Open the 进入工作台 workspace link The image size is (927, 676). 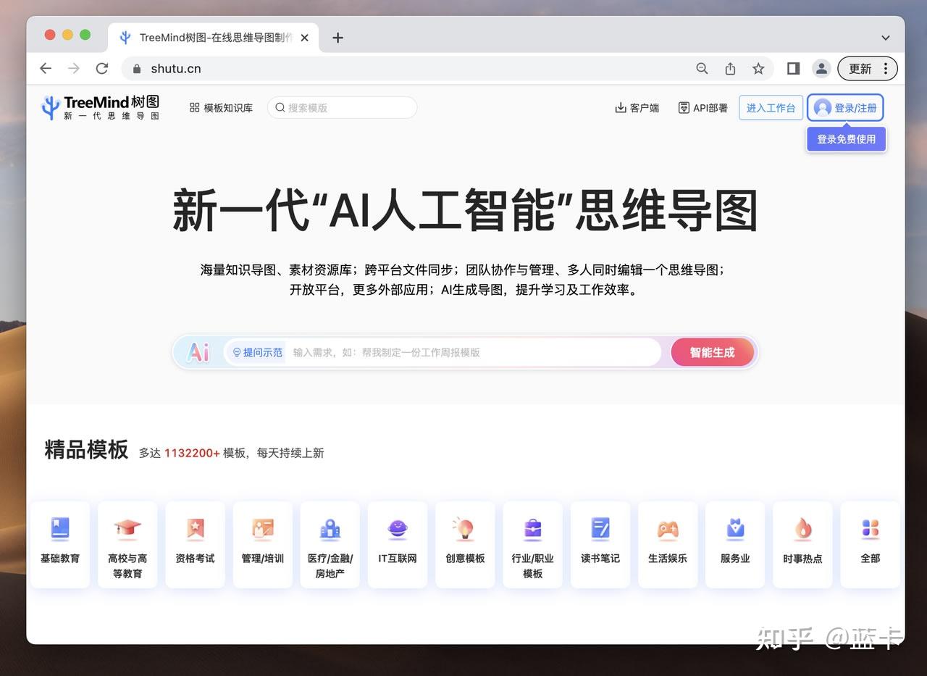pos(771,107)
